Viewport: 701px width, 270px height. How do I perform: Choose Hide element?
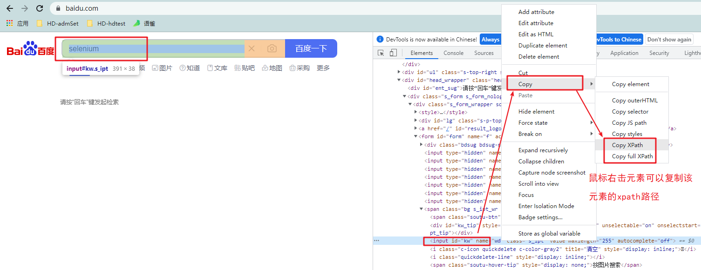(x=549, y=112)
